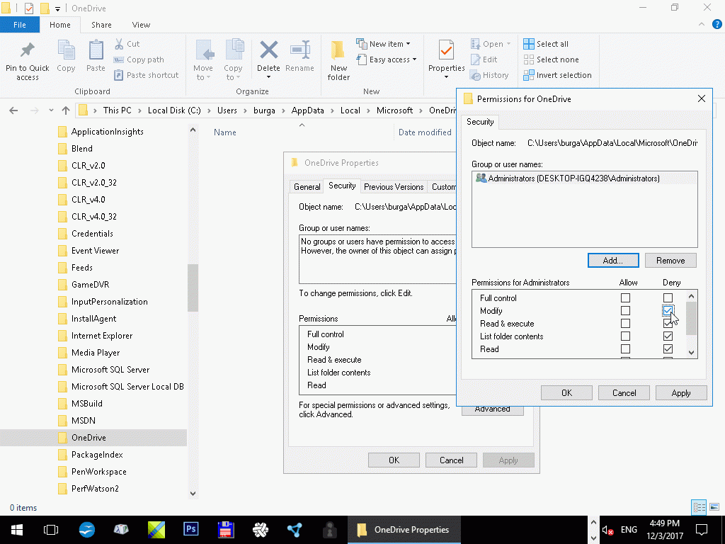This screenshot has width=725, height=544.
Task: Click the New folder icon
Action: click(x=338, y=50)
